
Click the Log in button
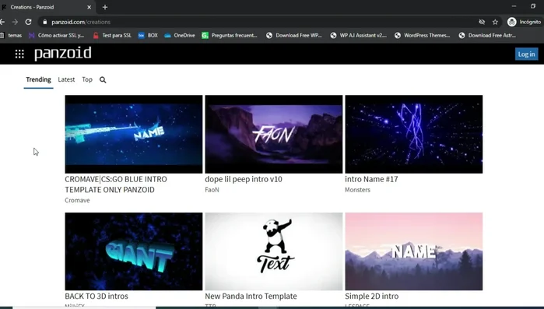point(526,54)
